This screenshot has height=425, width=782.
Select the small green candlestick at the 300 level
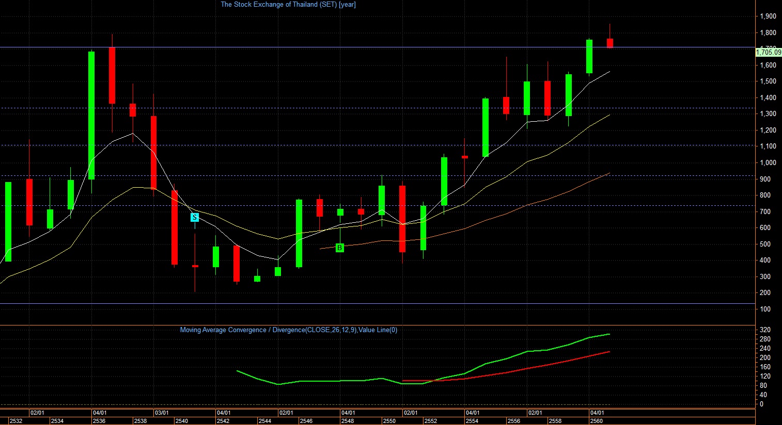[257, 279]
